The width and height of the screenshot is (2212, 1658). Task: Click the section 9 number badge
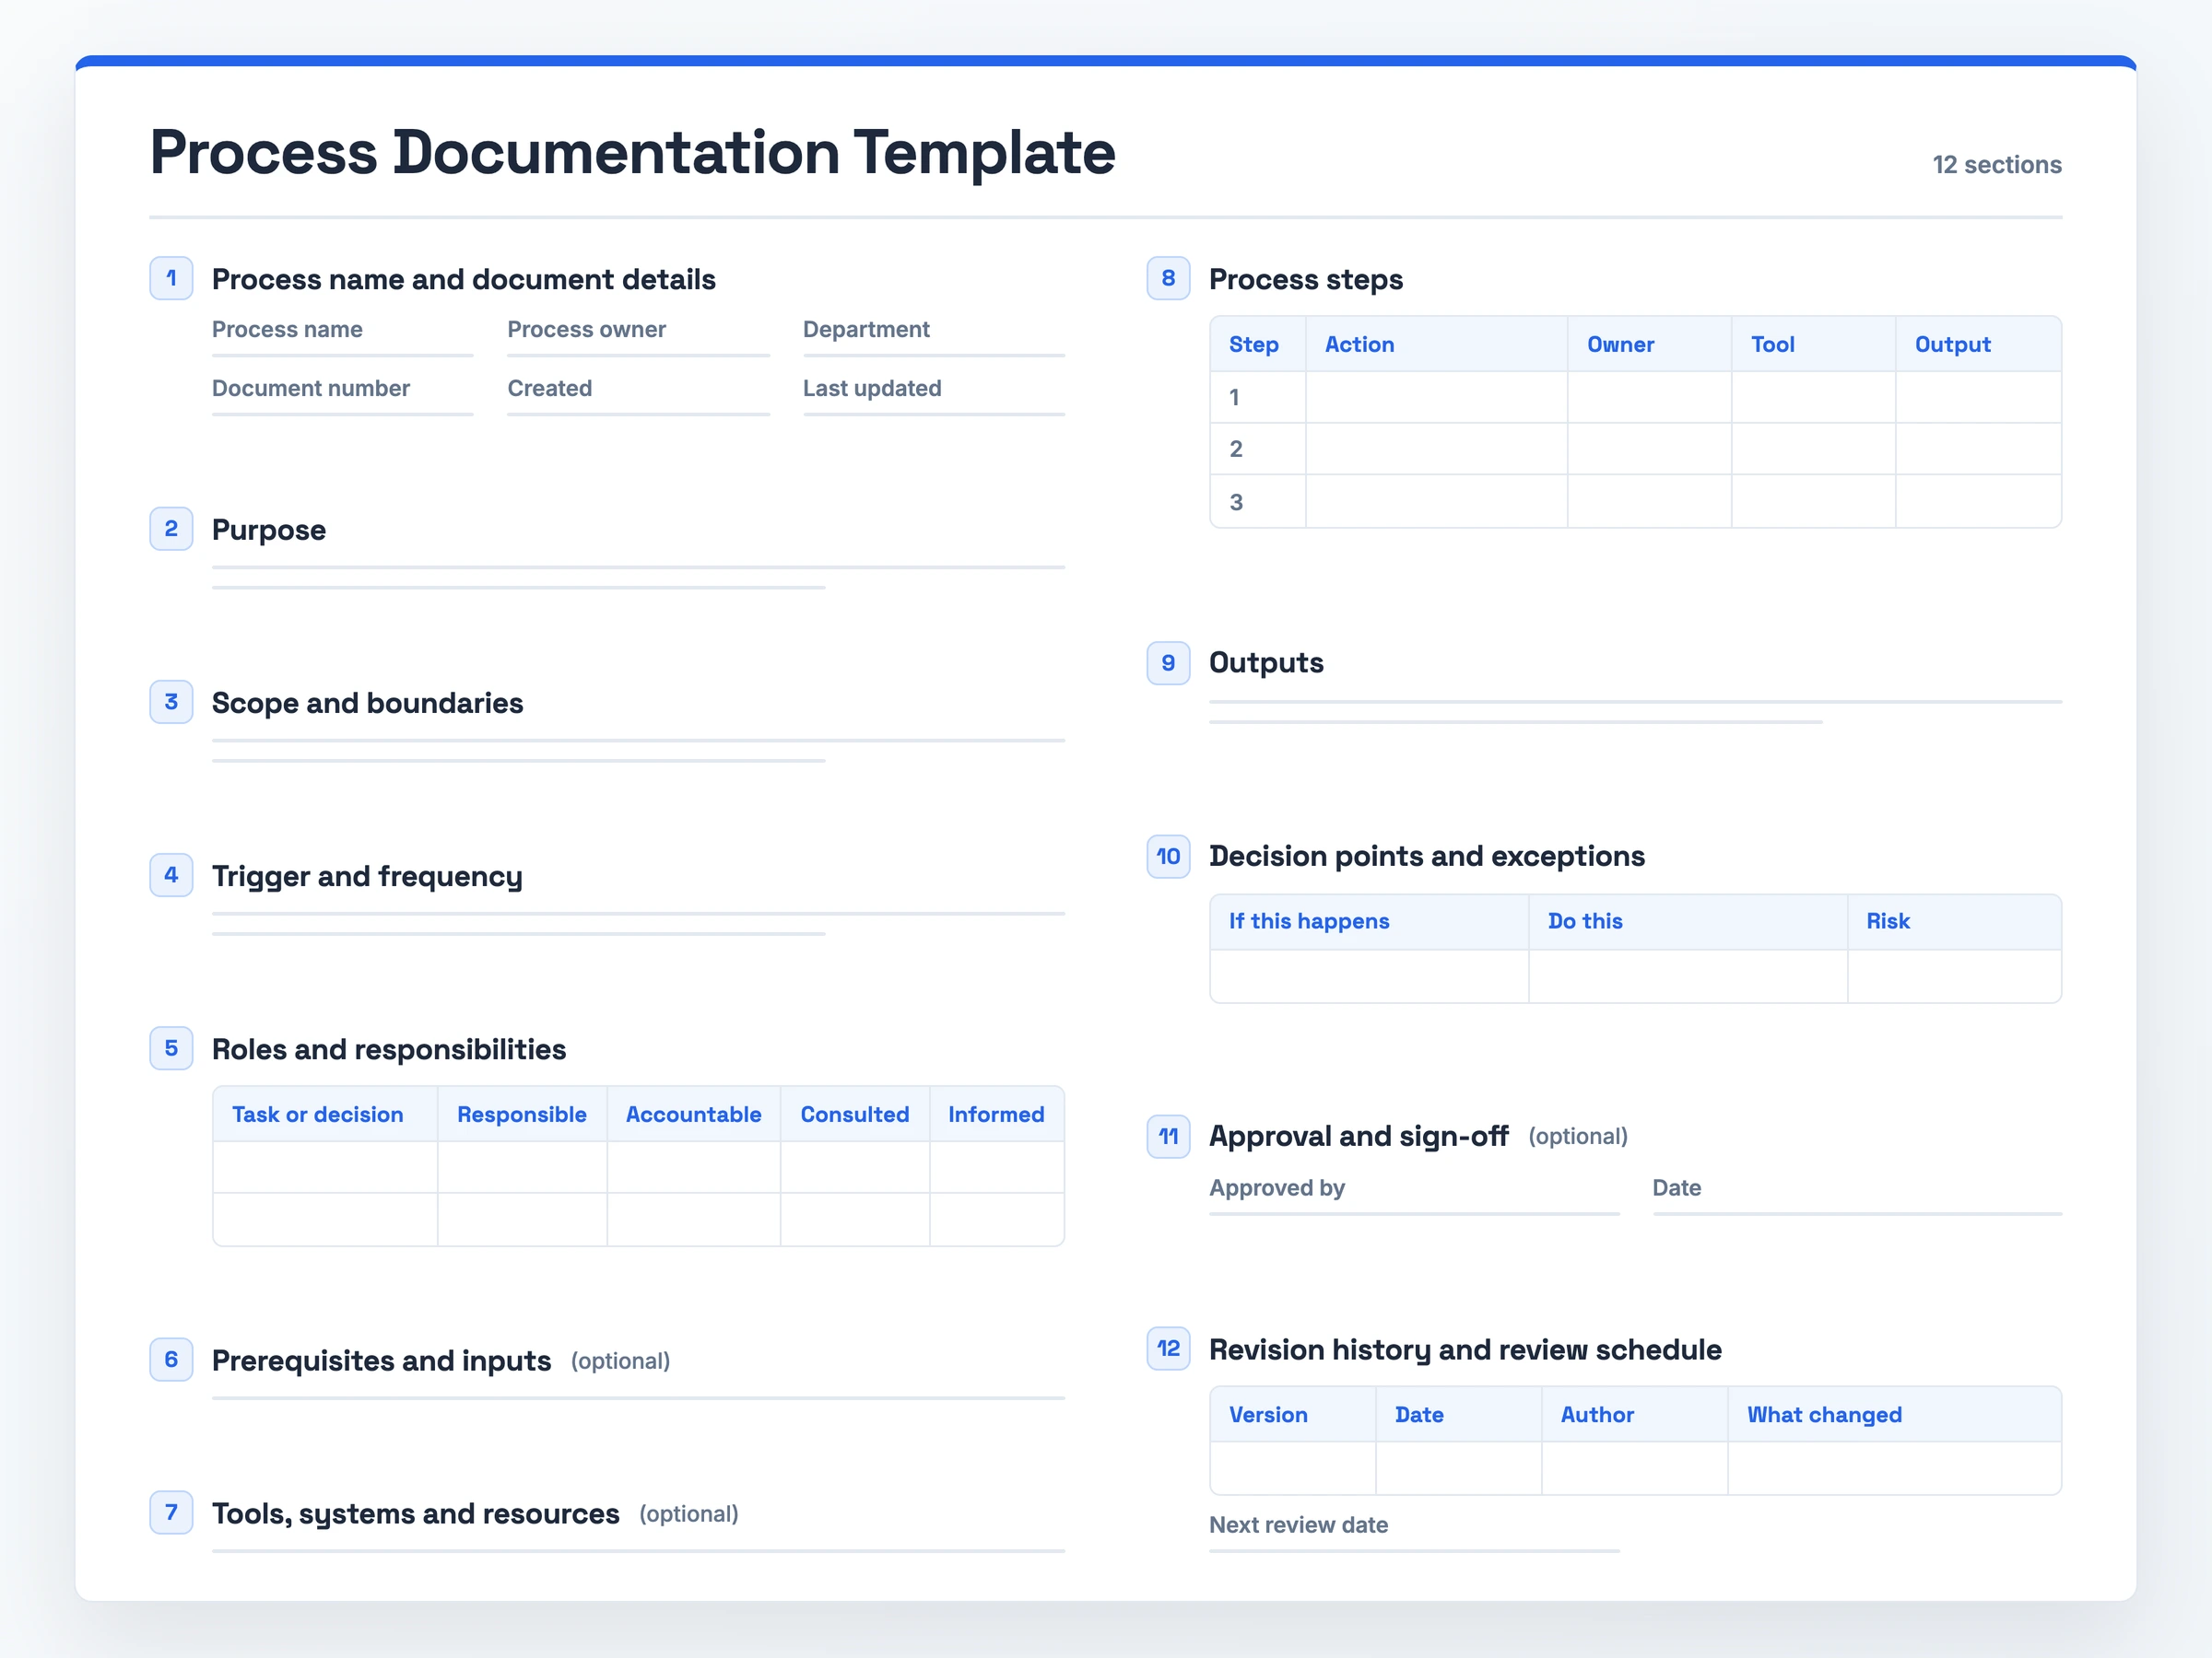[x=1168, y=662]
